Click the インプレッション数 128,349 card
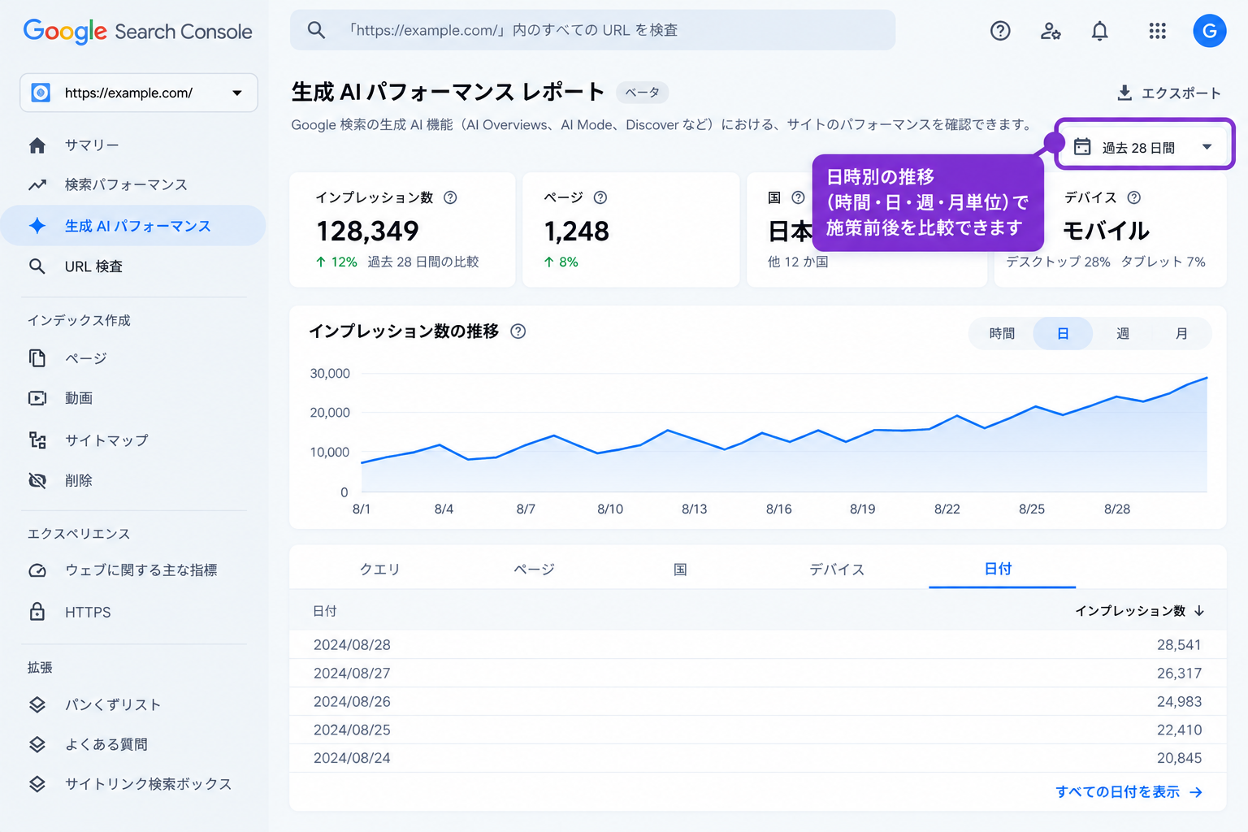The height and width of the screenshot is (832, 1248). (402, 229)
